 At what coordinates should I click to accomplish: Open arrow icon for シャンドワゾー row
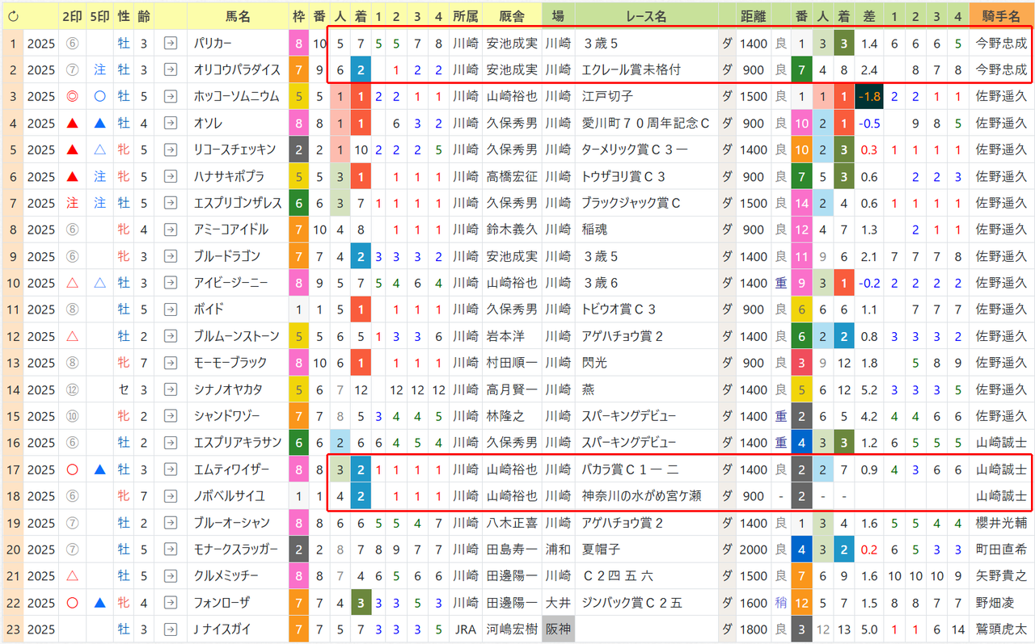click(171, 416)
